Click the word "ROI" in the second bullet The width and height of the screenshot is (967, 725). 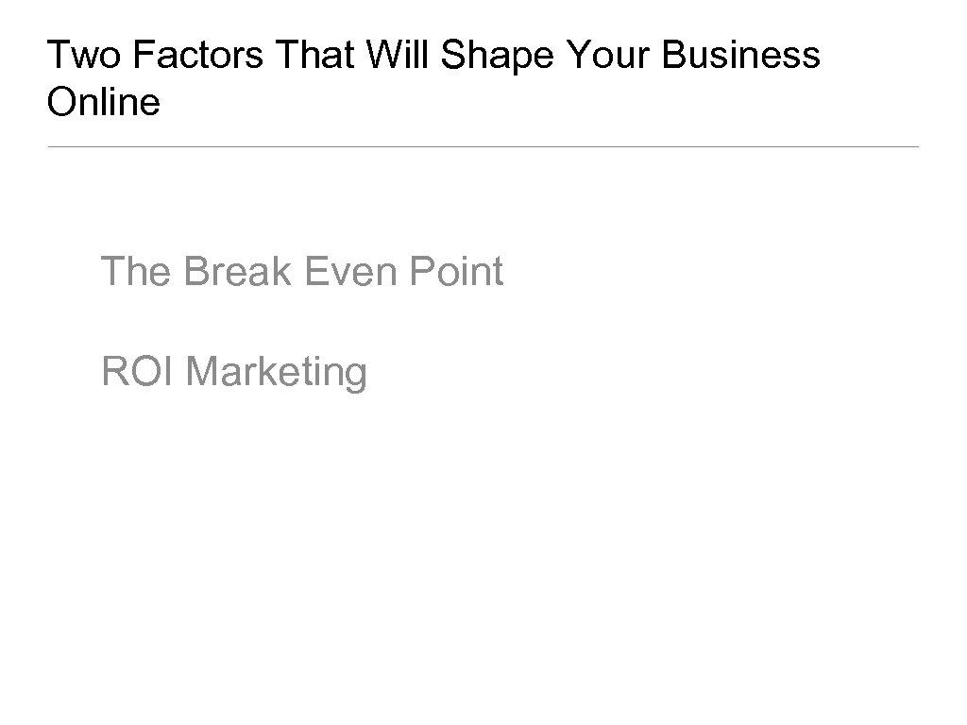point(139,371)
